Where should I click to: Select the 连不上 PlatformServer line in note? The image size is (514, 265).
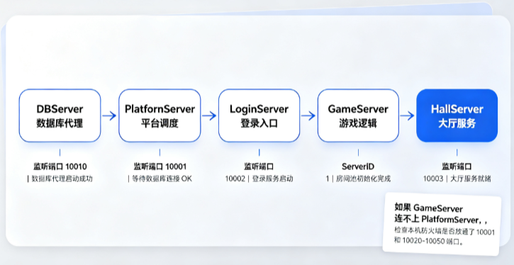[x=440, y=219]
